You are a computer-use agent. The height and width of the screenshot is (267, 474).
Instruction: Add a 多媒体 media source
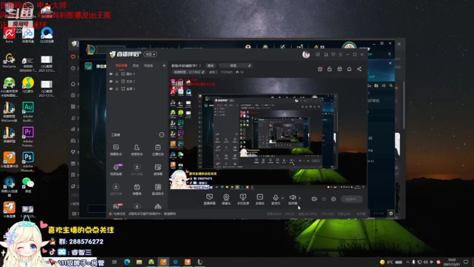click(260, 199)
